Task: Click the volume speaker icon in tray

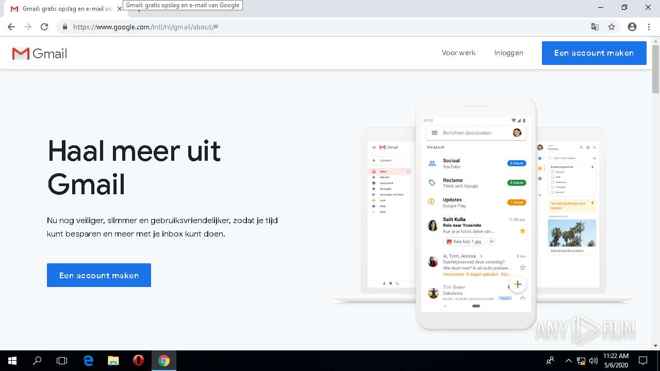Action: click(593, 361)
